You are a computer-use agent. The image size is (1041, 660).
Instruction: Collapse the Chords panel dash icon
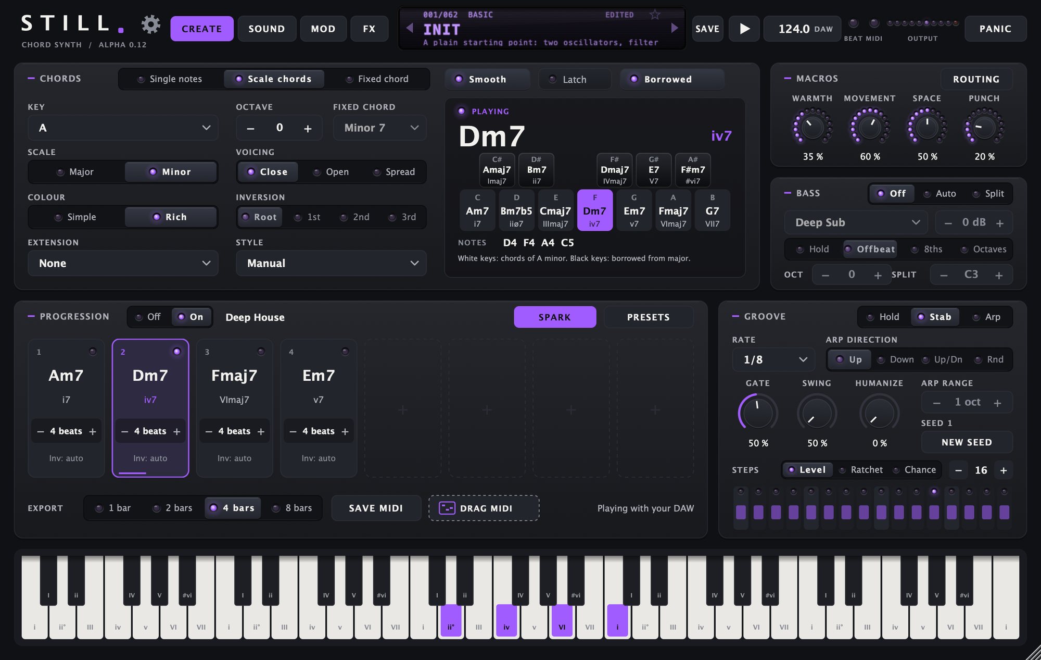pyautogui.click(x=31, y=78)
